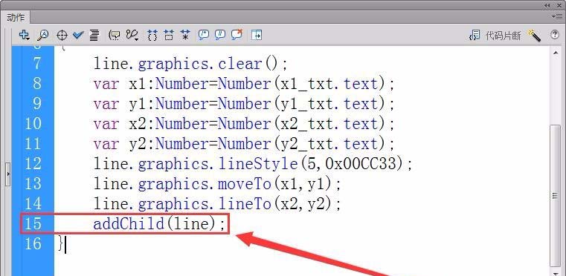Viewport: 566px width, 276px height.
Task: Click the addChild(line); code line
Action: click(160, 224)
